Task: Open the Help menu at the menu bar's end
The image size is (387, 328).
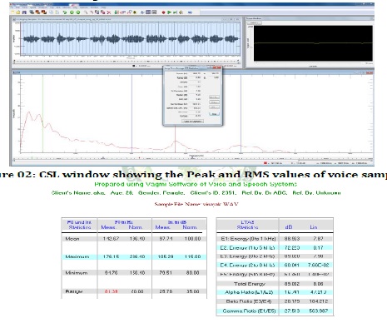Action: (103, 7)
